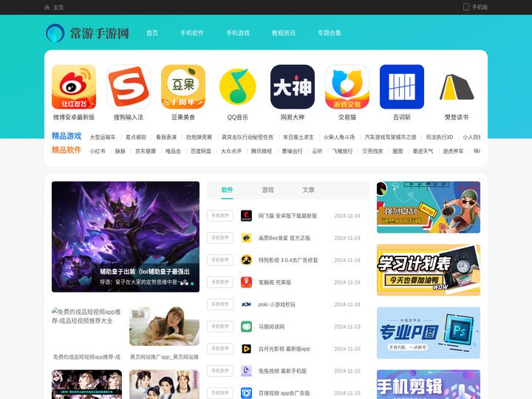Click the 墨迹天气 software link

(423, 151)
